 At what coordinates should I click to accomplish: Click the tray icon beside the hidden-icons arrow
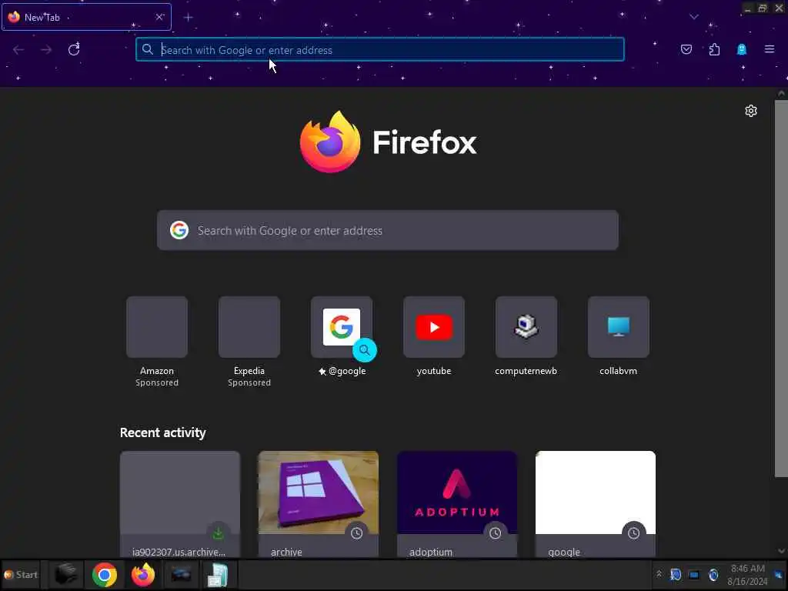click(676, 574)
